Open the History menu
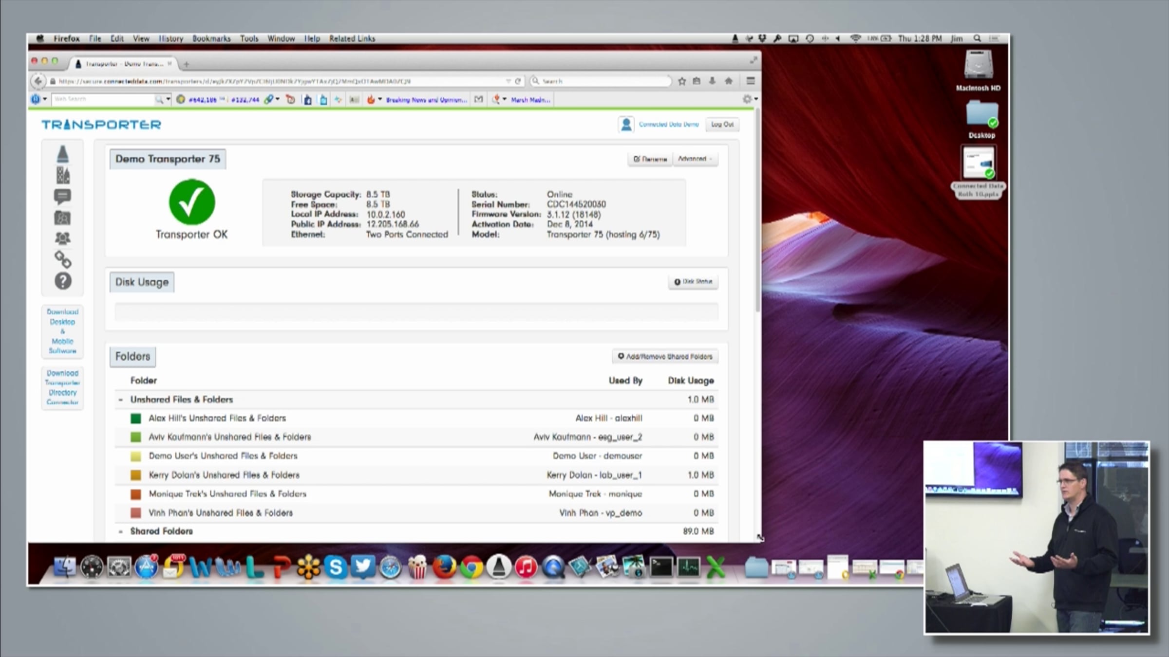 pyautogui.click(x=171, y=38)
